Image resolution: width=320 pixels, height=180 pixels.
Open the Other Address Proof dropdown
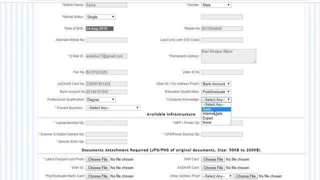pyautogui.click(x=217, y=176)
